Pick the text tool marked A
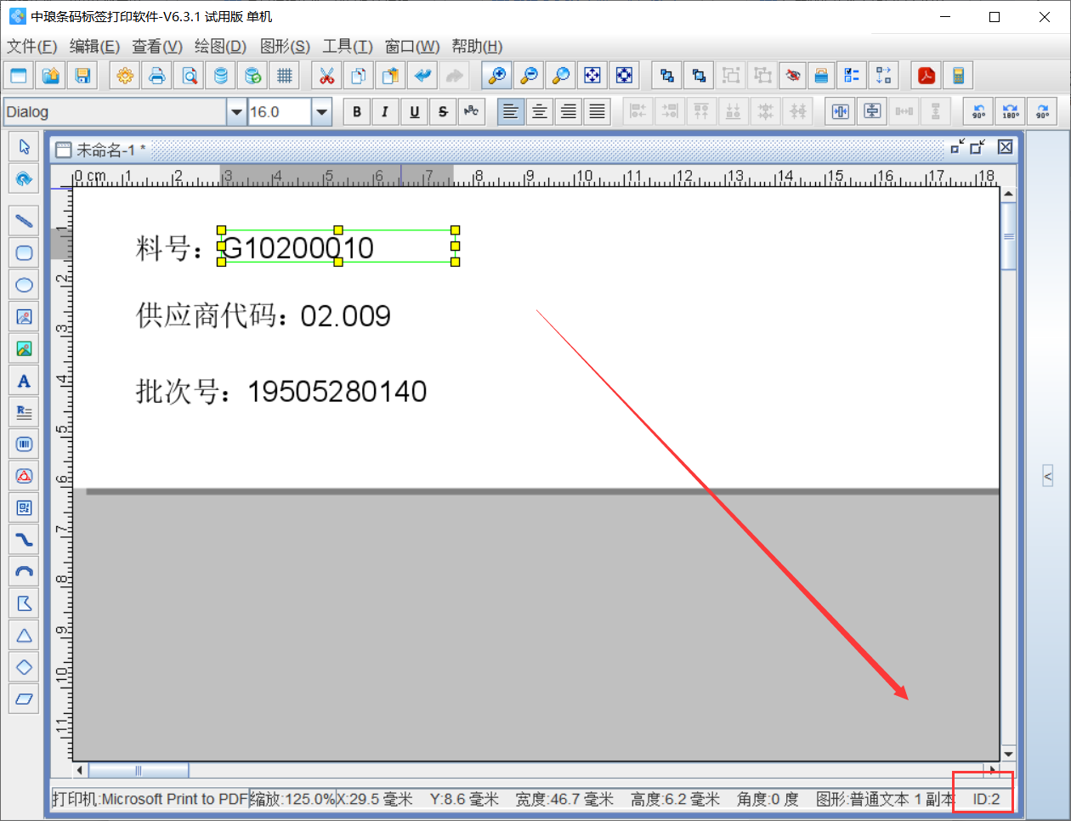This screenshot has height=821, width=1071. 24,381
